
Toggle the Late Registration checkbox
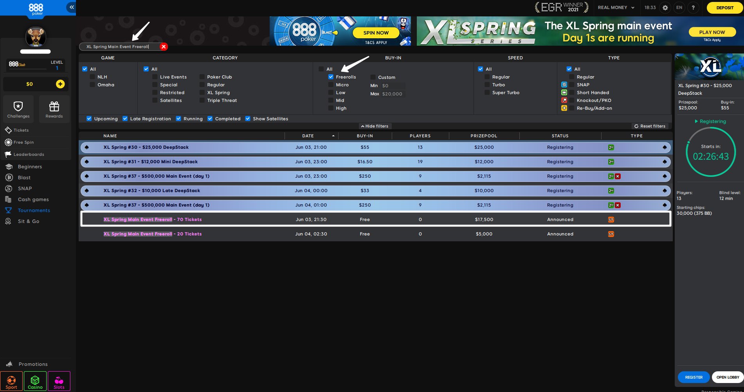click(125, 119)
